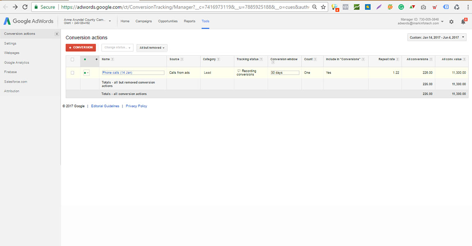Open the notifications bell
Screen dimensions: 472x246
tap(464, 22)
